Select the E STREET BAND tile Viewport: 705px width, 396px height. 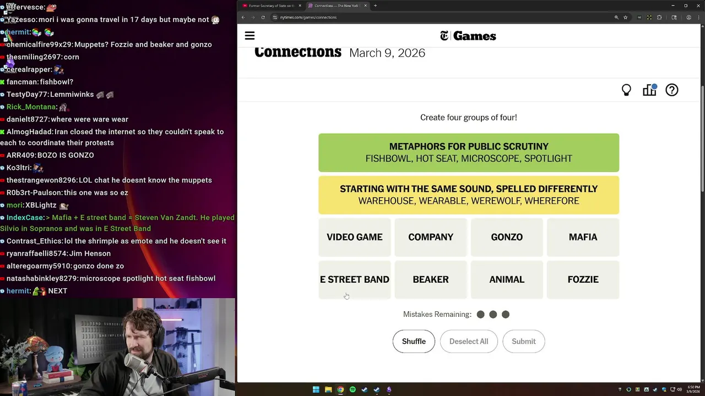click(355, 279)
